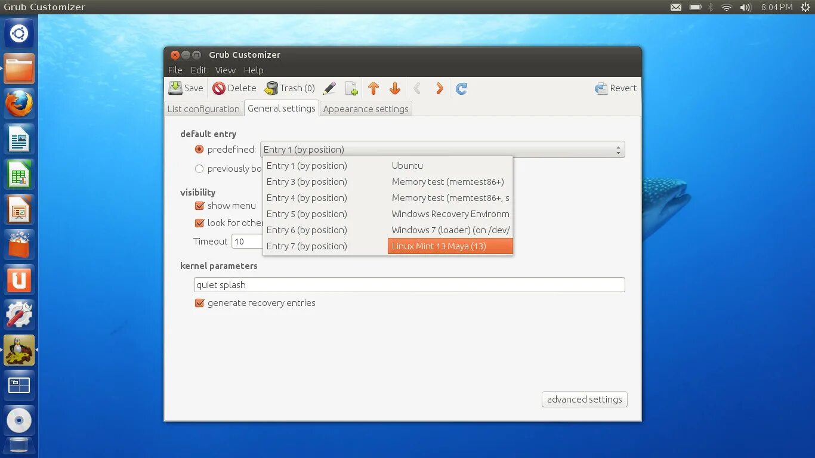The height and width of the screenshot is (458, 815).
Task: Select the previously booted radio button
Action: [x=199, y=169]
